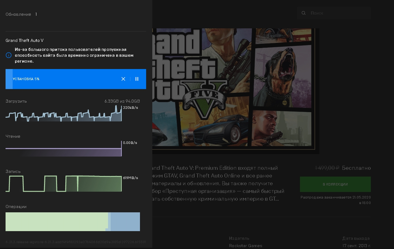The height and width of the screenshot is (249, 394).
Task: Click the installation progress bar УСТАНОВКА 5%
Action: coord(76,79)
